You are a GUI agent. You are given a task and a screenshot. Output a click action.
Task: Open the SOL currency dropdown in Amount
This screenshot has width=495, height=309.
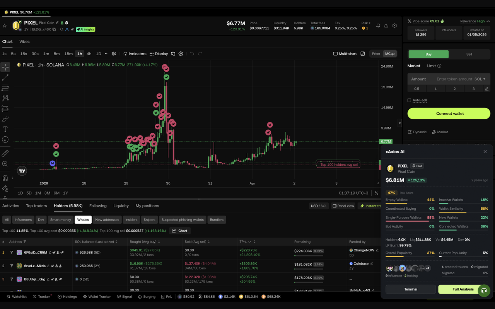pos(480,79)
